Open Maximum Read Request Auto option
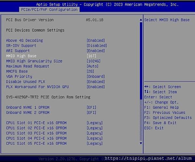 pos(92,66)
